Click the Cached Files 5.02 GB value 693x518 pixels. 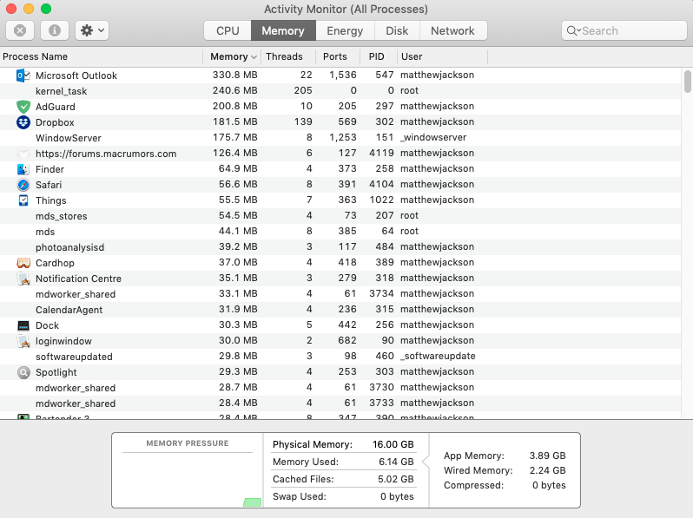pos(395,479)
